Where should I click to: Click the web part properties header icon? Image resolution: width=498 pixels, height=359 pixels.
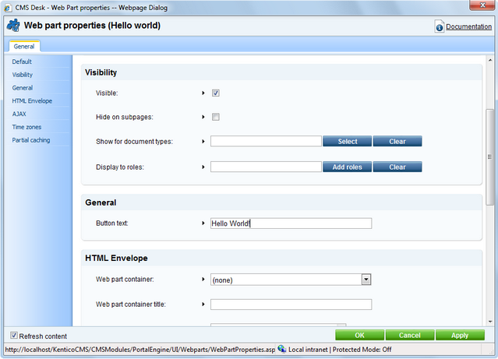coord(13,26)
